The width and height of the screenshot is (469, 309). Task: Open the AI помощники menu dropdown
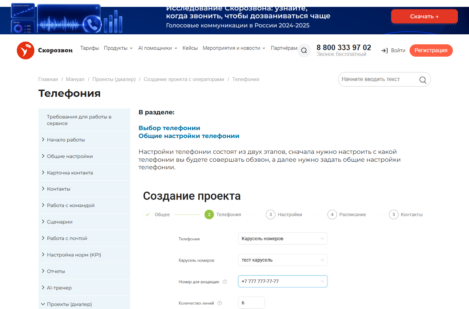tap(158, 48)
